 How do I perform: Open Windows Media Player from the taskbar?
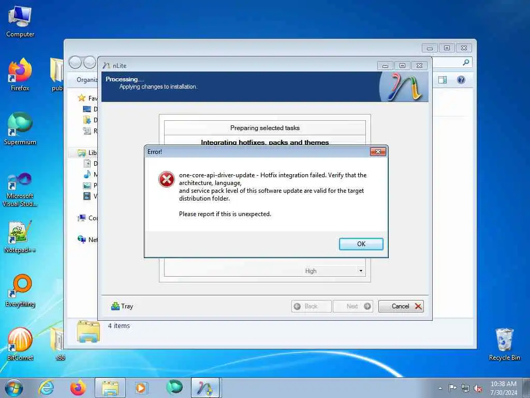(x=141, y=388)
